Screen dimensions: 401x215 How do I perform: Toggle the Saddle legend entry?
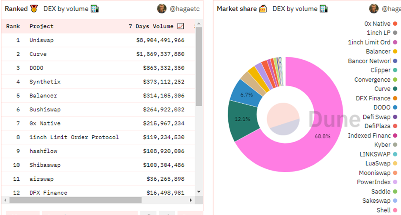pyautogui.click(x=384, y=192)
